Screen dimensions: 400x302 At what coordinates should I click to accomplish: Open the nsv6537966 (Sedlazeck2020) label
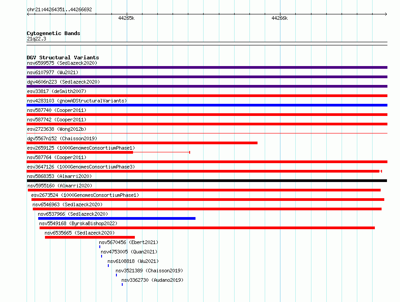[73, 214]
